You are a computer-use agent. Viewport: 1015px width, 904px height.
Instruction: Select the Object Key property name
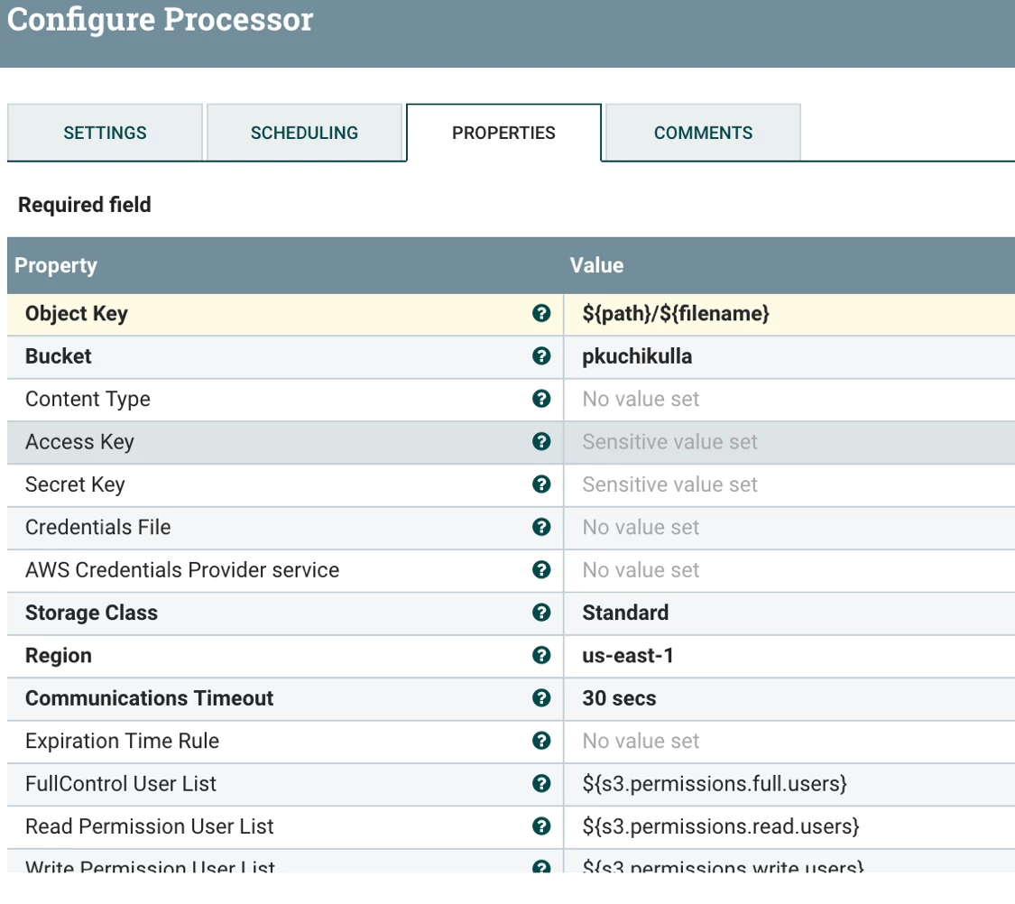pyautogui.click(x=77, y=314)
